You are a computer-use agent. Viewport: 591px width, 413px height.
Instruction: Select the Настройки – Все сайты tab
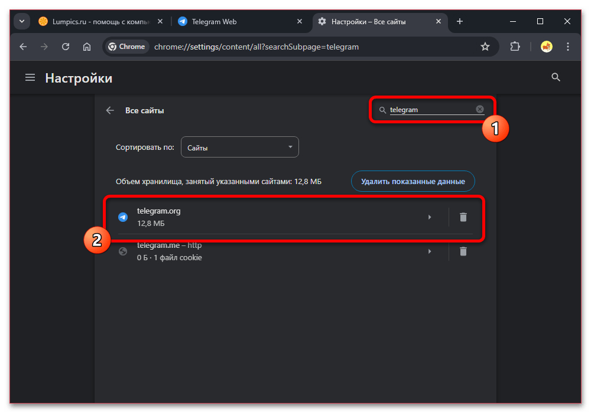point(379,21)
